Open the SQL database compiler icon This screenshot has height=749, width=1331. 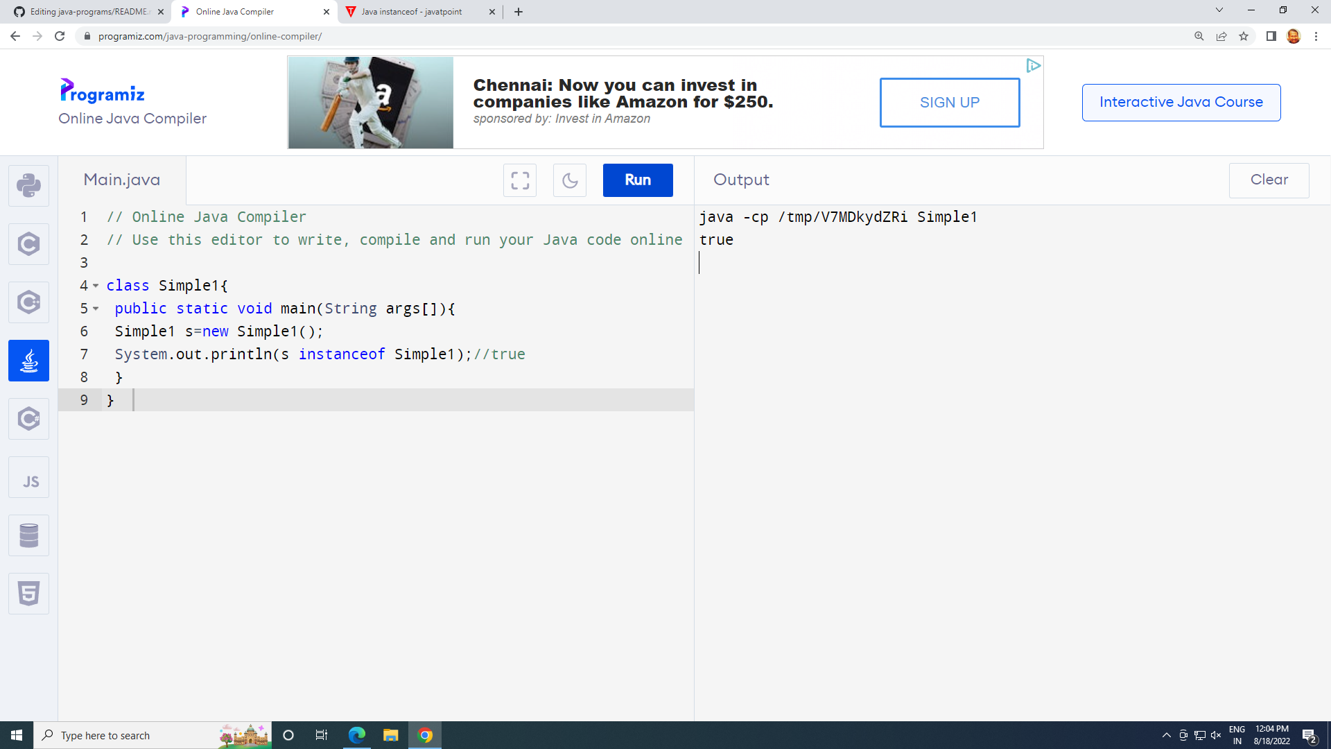click(28, 535)
